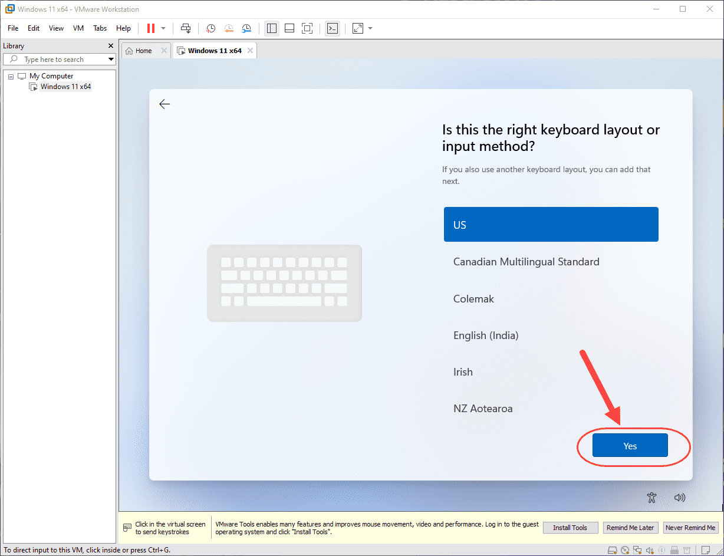The width and height of the screenshot is (724, 556).
Task: Take a snapshot of this virtual machine
Action: [210, 28]
